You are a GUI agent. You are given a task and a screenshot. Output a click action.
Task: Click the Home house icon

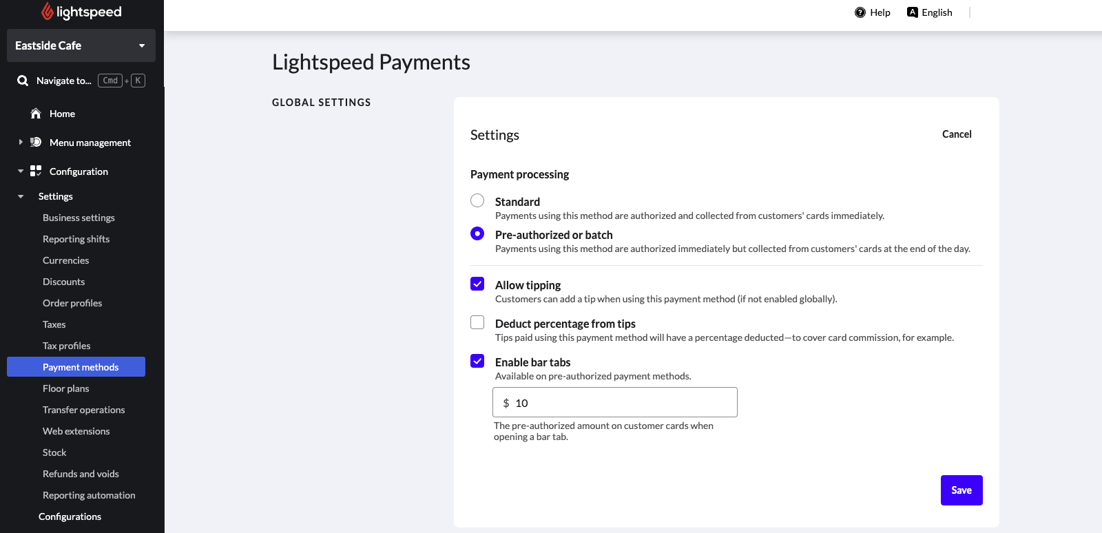point(36,114)
